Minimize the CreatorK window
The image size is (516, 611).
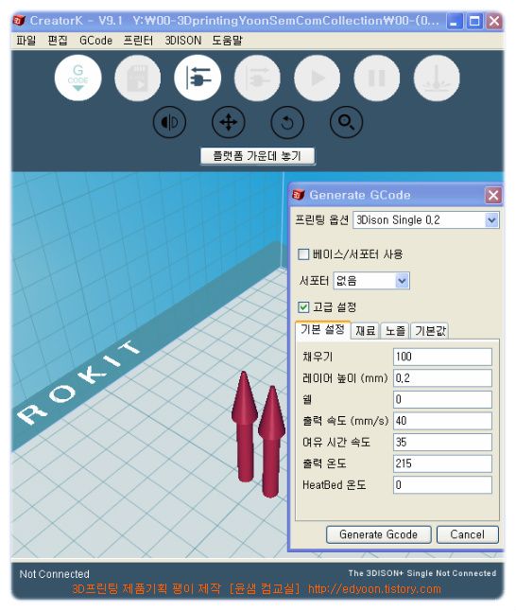(454, 21)
